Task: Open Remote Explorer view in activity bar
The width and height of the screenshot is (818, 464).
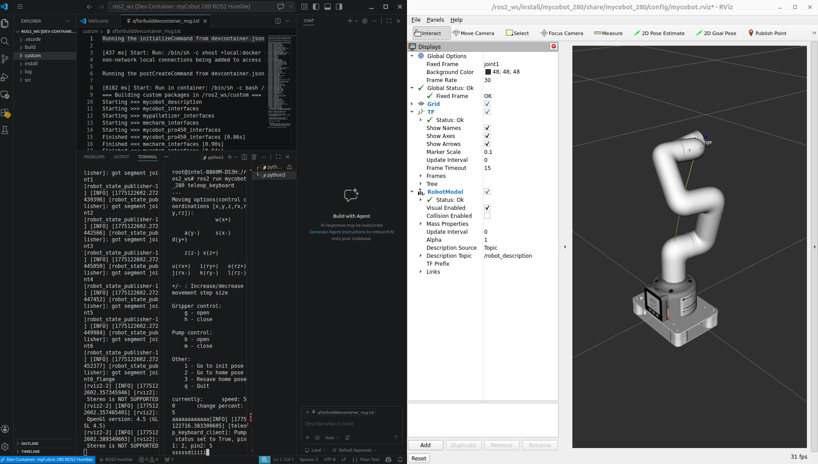Action: tap(5, 95)
